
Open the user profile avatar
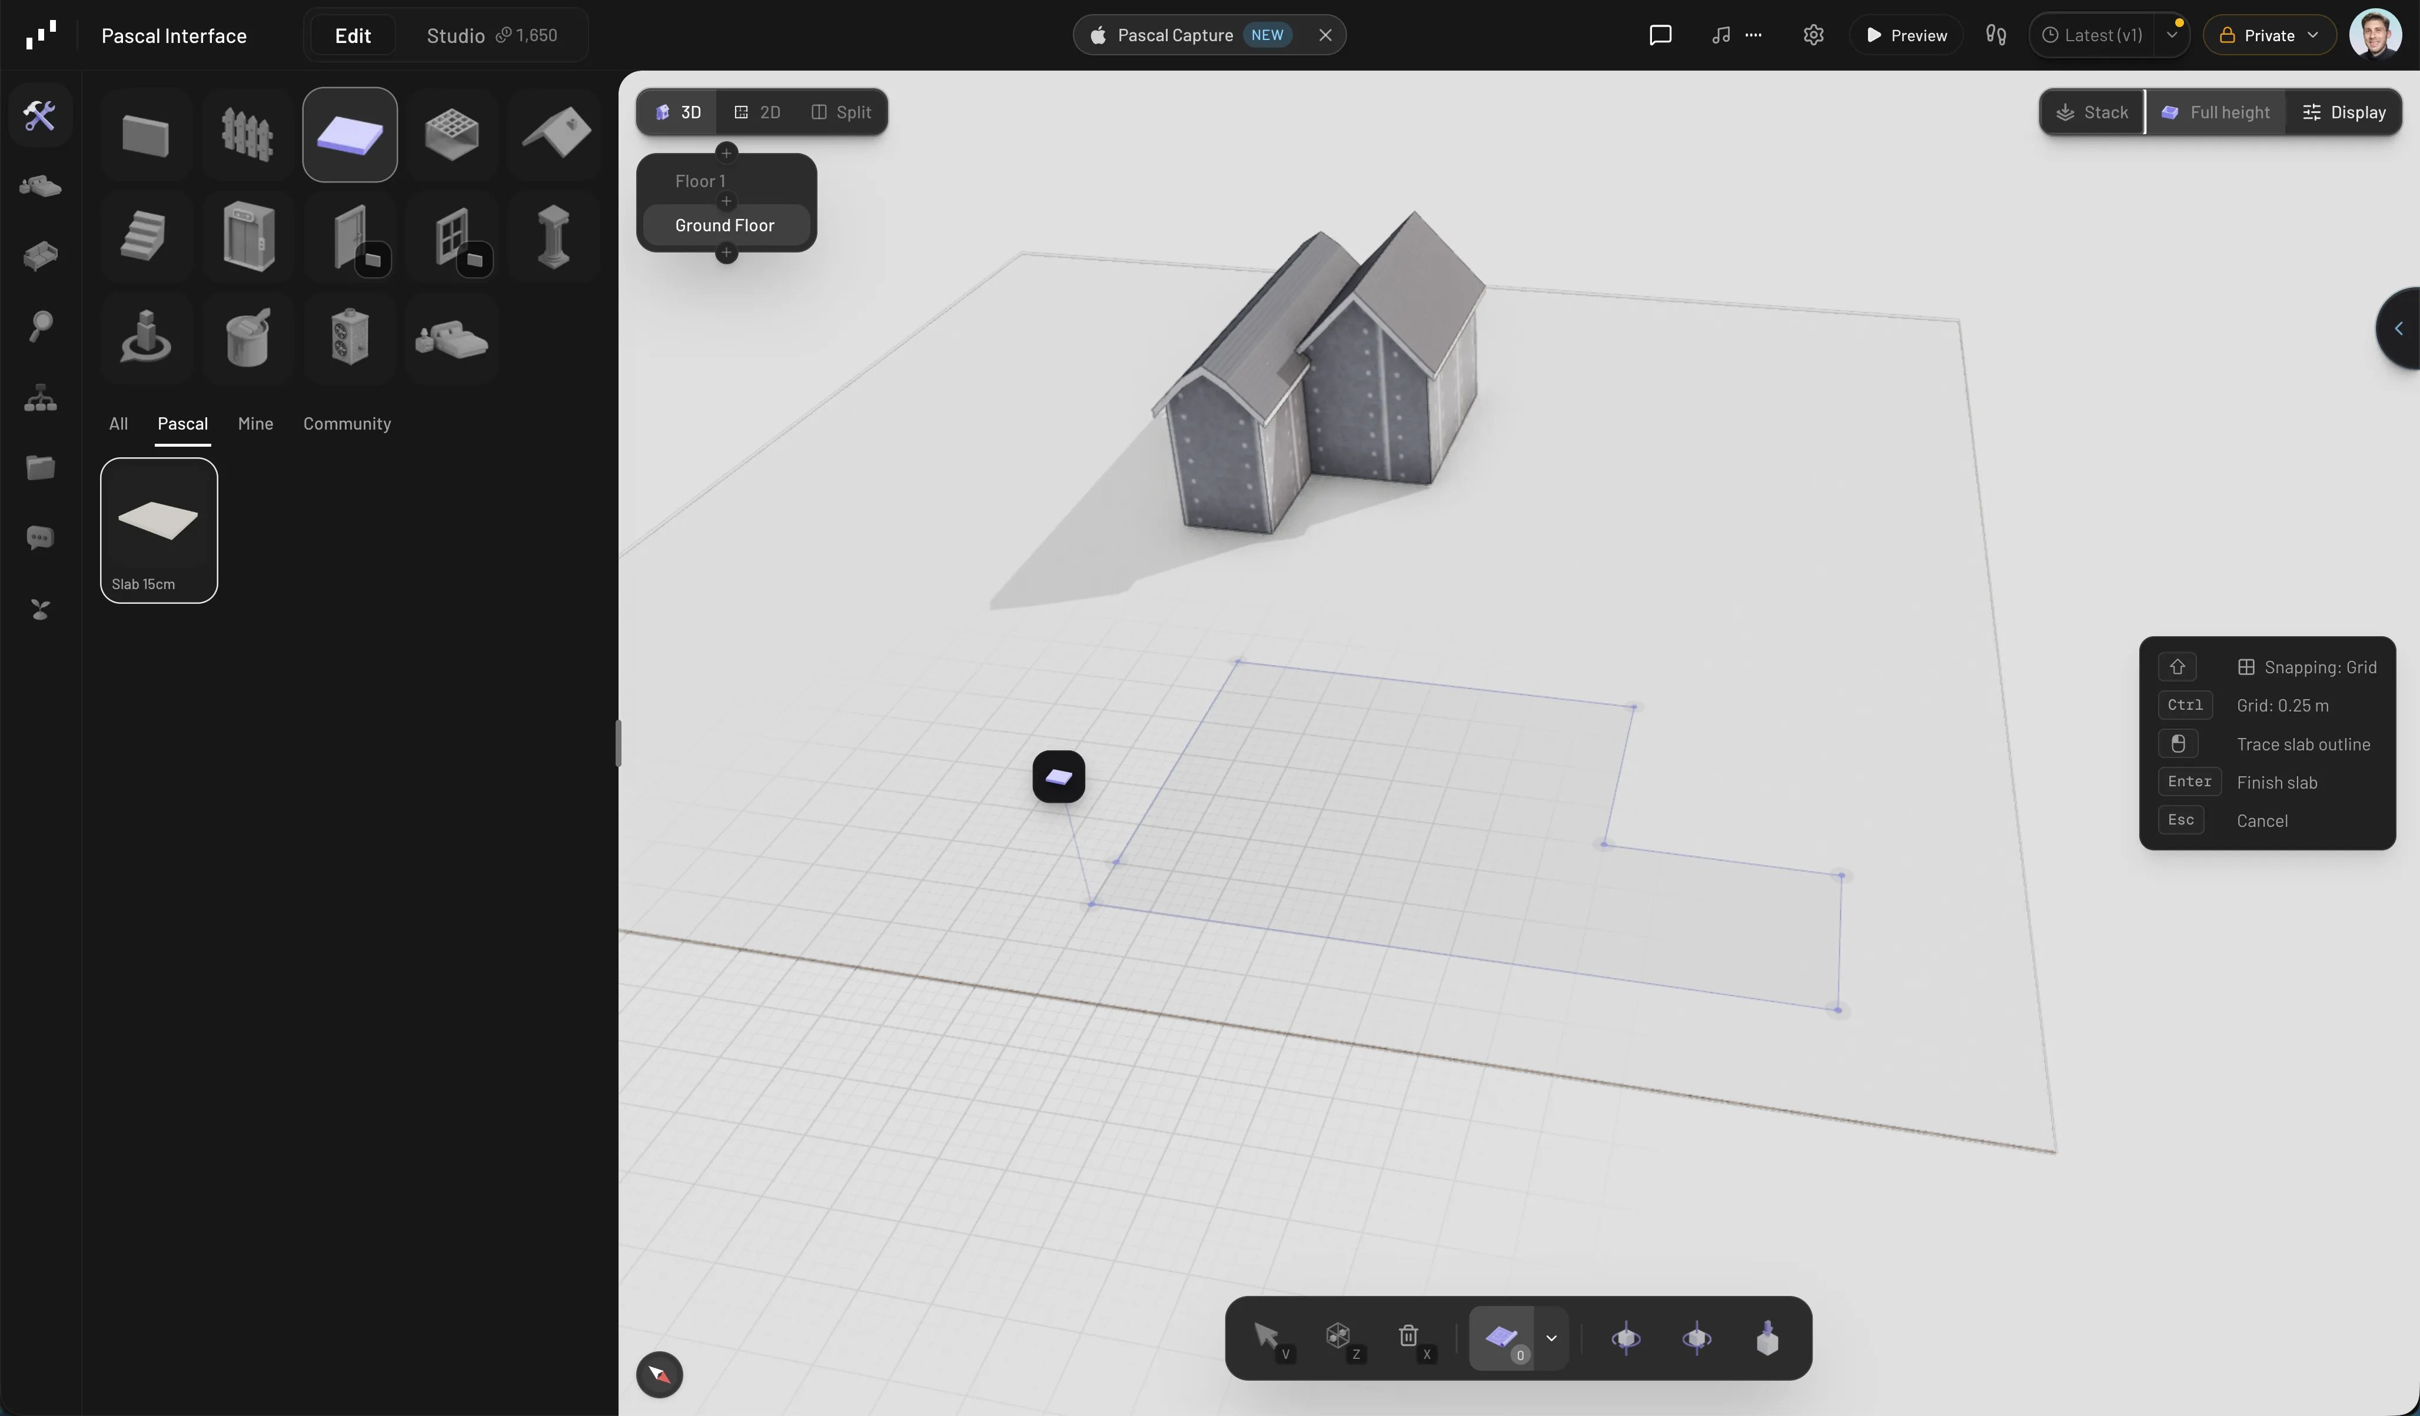2375,35
